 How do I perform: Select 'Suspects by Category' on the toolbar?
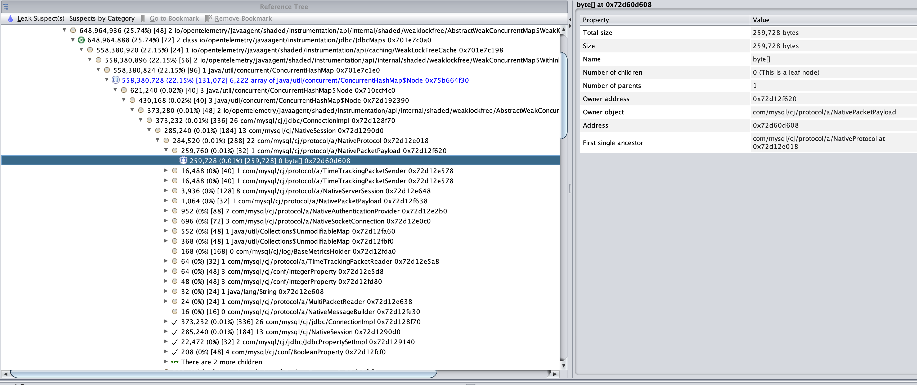click(x=102, y=18)
